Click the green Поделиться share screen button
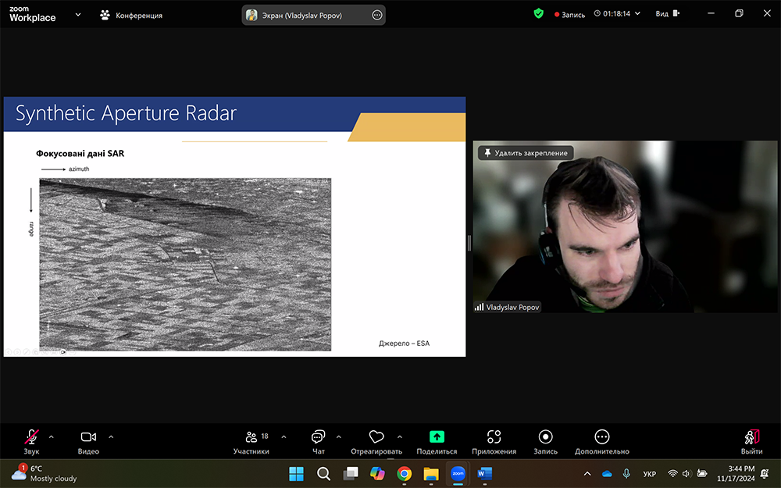The image size is (781, 488). click(x=437, y=437)
